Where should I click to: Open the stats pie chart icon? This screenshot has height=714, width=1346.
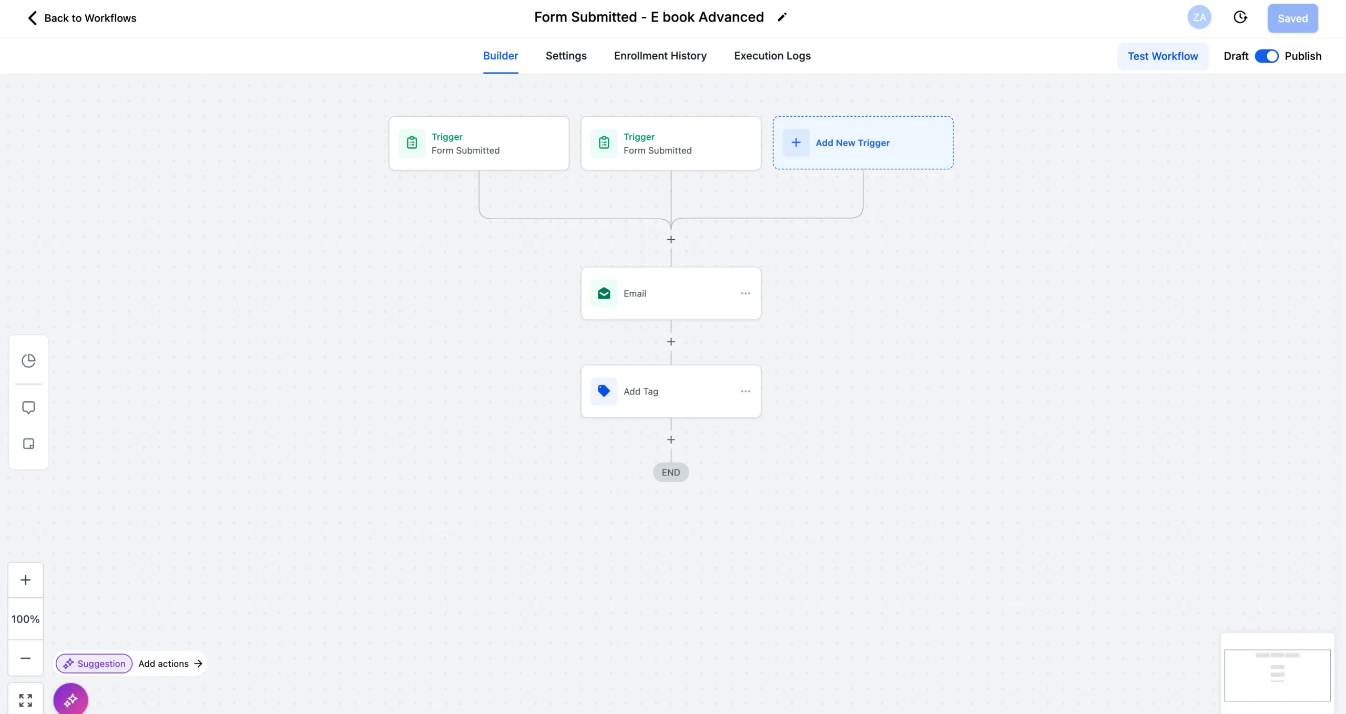click(x=28, y=361)
